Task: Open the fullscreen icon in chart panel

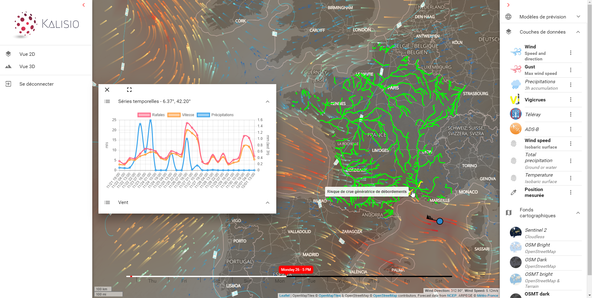Action: [129, 90]
